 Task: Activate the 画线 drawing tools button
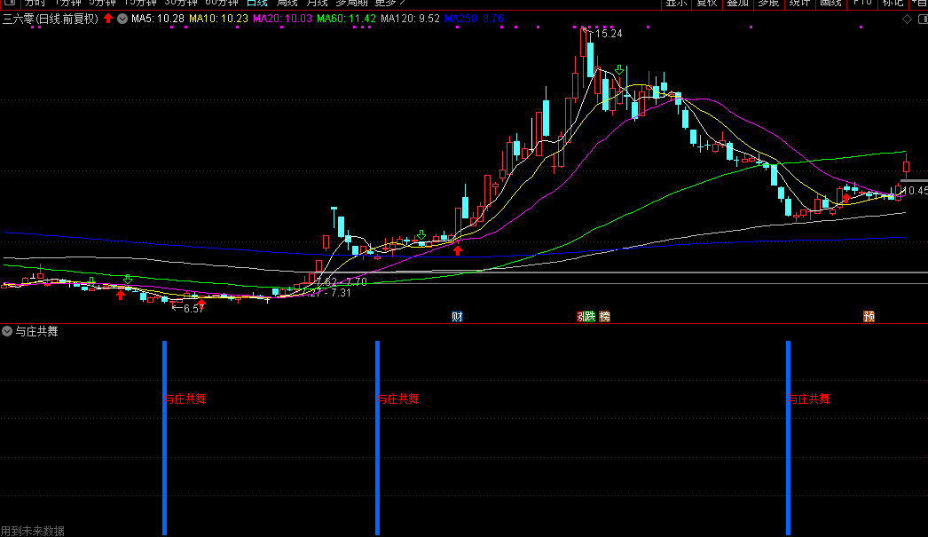click(830, 3)
